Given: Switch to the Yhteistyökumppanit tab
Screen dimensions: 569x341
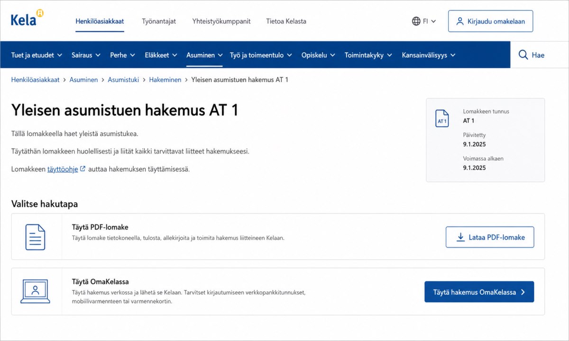Looking at the screenshot, I should coord(221,21).
